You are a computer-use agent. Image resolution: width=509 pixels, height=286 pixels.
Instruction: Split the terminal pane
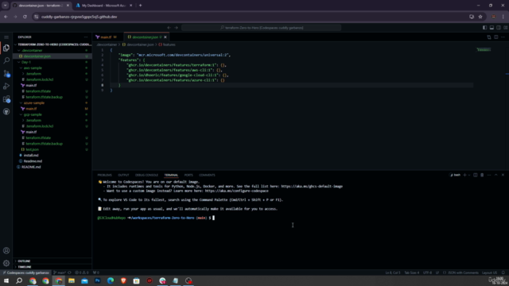[x=476, y=175]
